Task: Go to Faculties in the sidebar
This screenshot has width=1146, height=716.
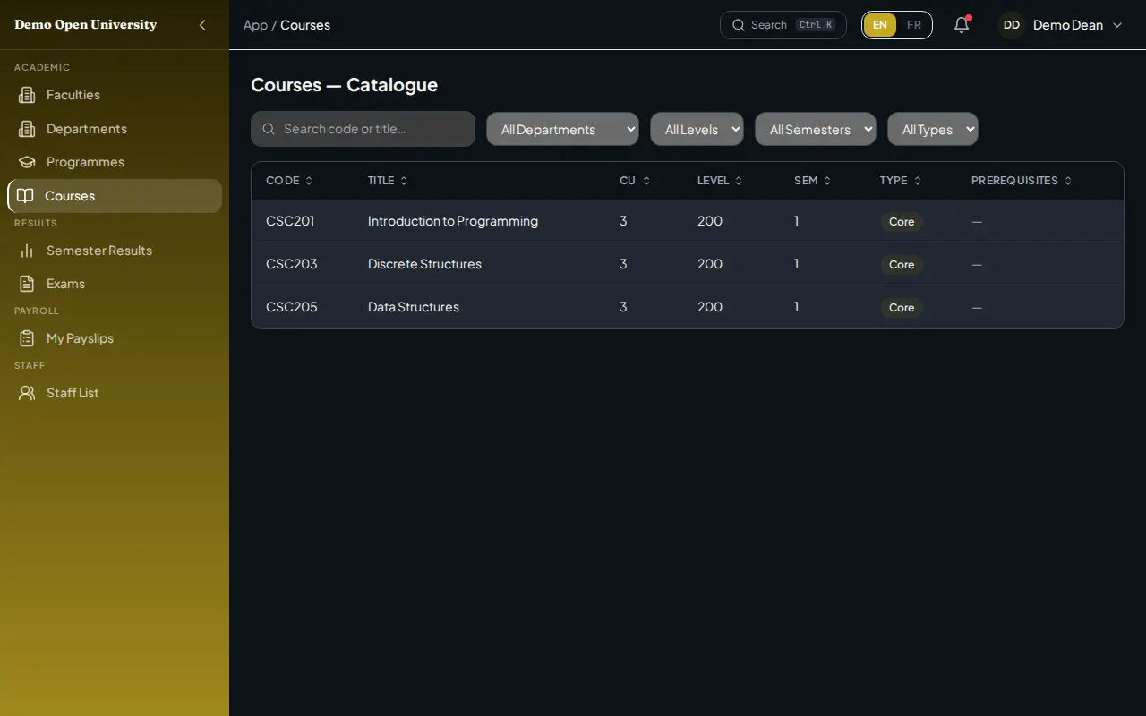Action: click(115, 95)
